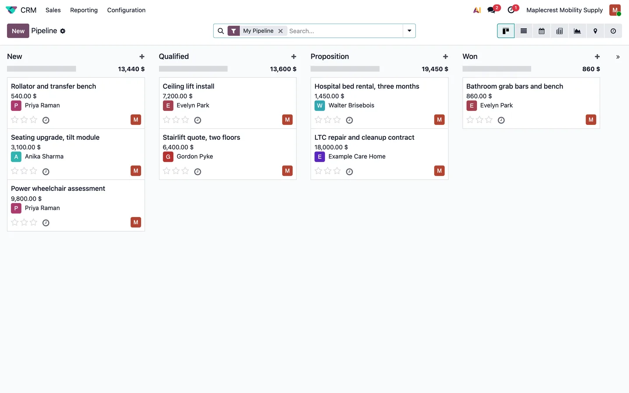Switch to Activity view
Viewport: 629px width, 393px height.
tap(613, 31)
